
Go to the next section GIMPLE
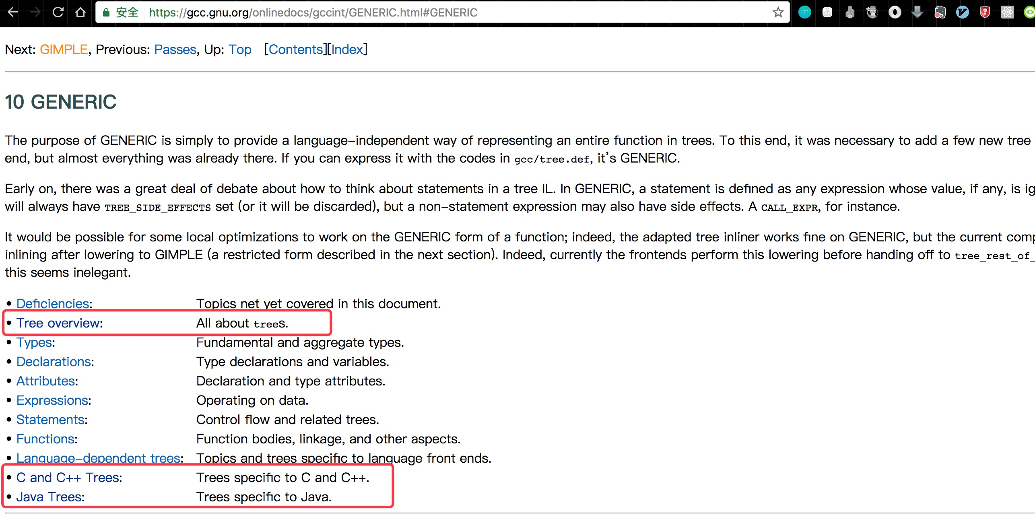click(x=64, y=49)
